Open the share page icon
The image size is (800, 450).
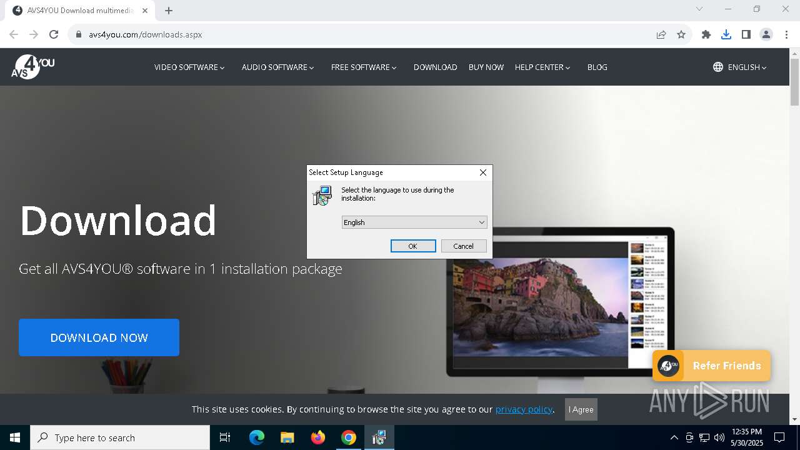(x=661, y=34)
